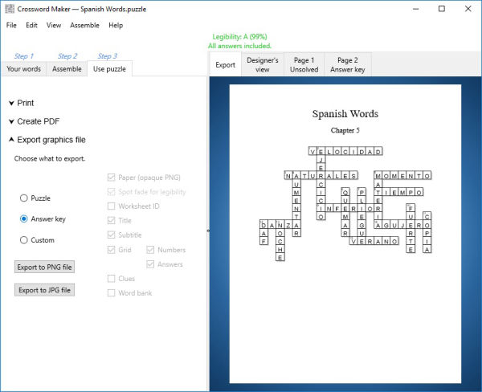Select the Use puzzle tab
This screenshot has width=482, height=392.
[109, 69]
